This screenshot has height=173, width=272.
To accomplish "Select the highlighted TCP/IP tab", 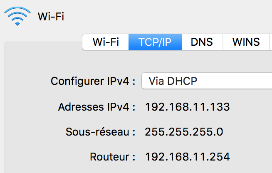I will [x=155, y=42].
